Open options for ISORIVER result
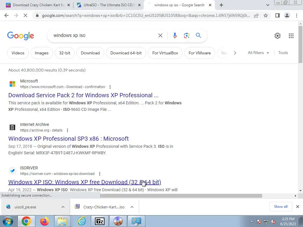The image size is (303, 227). (100, 174)
